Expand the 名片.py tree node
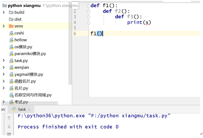The image size is (203, 138). [3, 88]
